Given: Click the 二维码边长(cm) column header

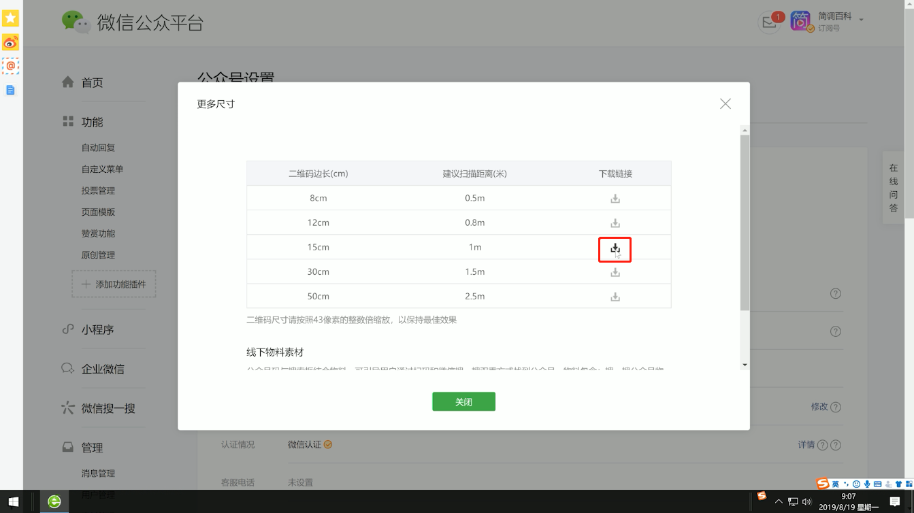Looking at the screenshot, I should pyautogui.click(x=318, y=173).
